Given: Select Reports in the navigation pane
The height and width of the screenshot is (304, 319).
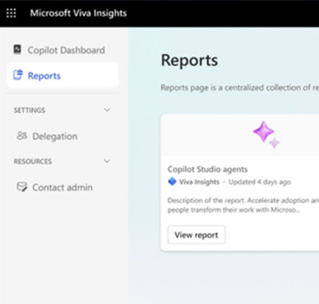Looking at the screenshot, I should tap(62, 75).
